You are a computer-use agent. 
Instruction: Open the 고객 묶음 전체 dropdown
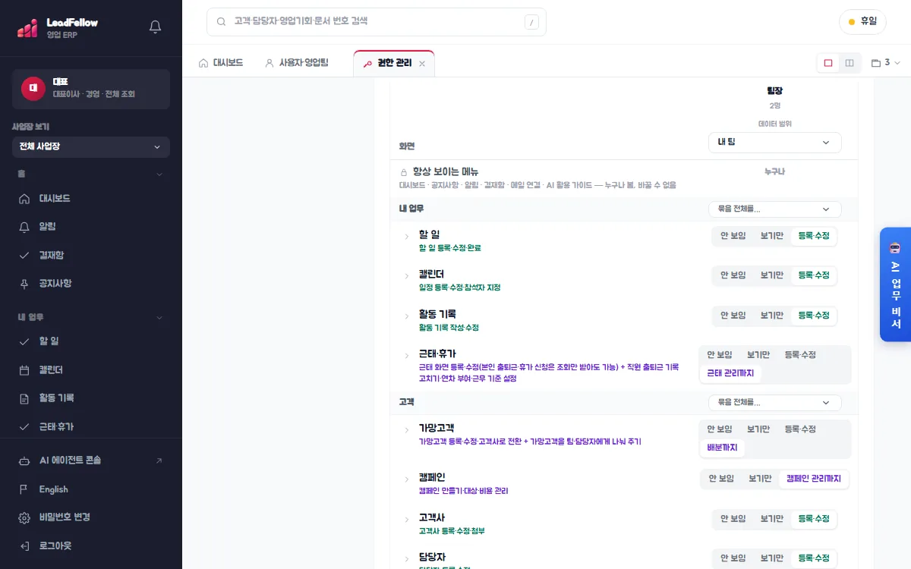(x=774, y=402)
